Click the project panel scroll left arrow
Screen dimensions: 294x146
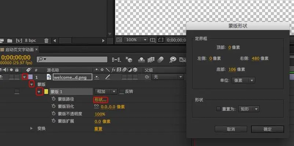point(55,40)
